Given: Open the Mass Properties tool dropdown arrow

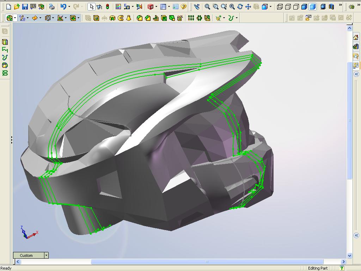Looking at the screenshot, I should (133, 7).
